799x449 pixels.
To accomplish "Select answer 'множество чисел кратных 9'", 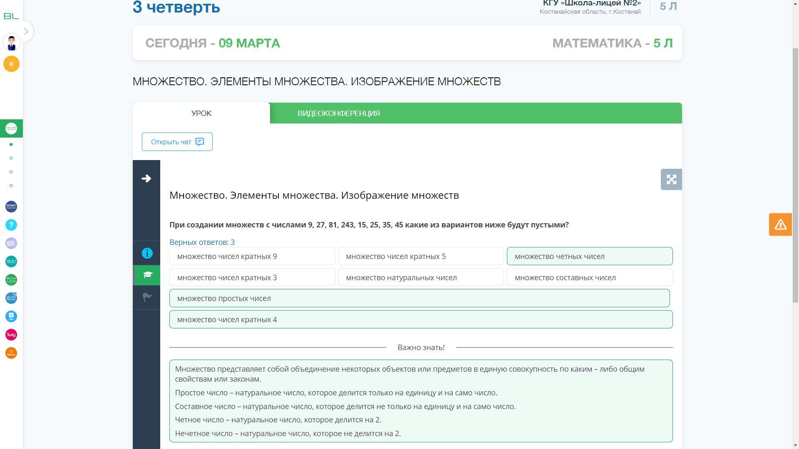I will click(x=252, y=257).
